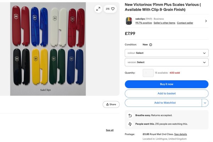
Task: Click the Contact seller link
Action: coord(185,23)
